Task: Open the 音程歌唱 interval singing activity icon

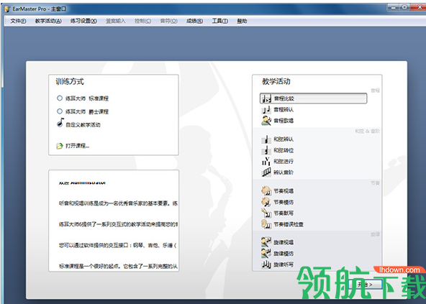Action: 266,121
